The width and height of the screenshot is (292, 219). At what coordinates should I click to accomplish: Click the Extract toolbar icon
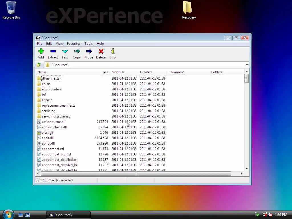point(53,51)
